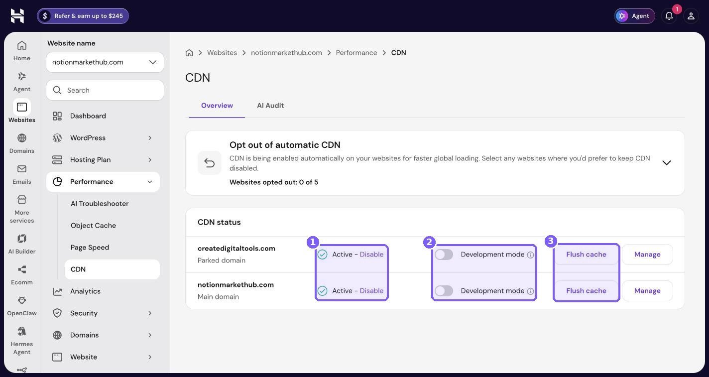Toggle Development mode for createdigitaltools.com

[x=444, y=254]
